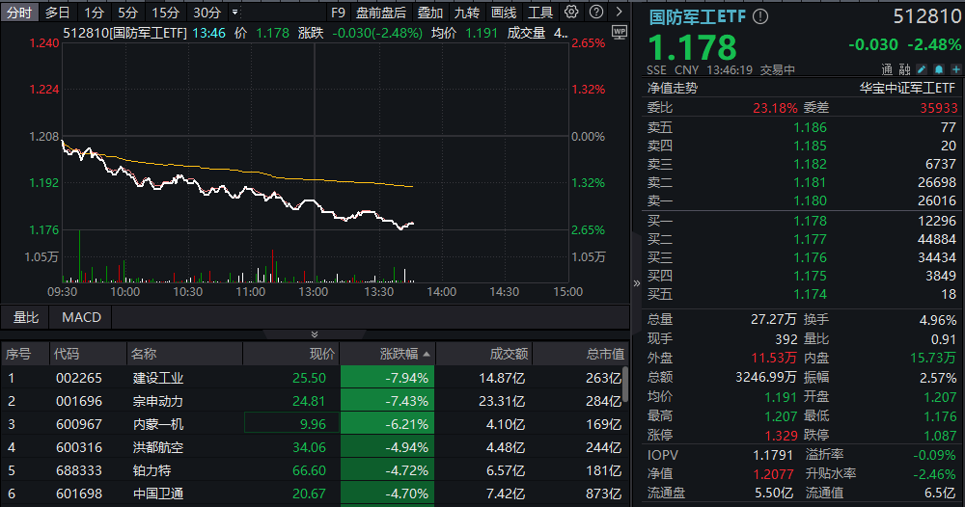Click 卖一 price 1.180

pyautogui.click(x=810, y=200)
